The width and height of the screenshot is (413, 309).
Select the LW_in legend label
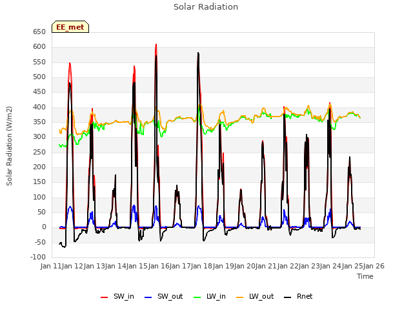216,296
